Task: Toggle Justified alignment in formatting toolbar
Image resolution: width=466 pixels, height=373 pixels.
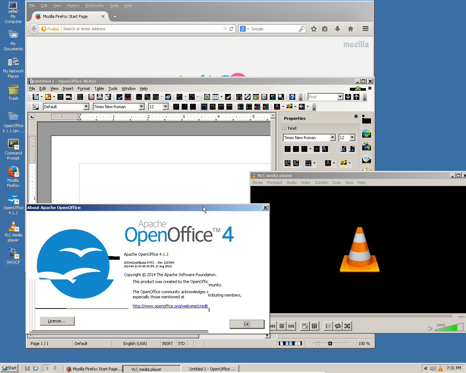Action: click(229, 107)
